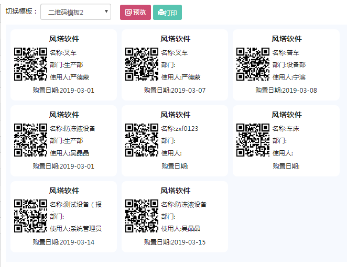This screenshot has height=267, width=347.
Task: Click 风塔软件 heading of the 测试设备 card
Action: 64,191
